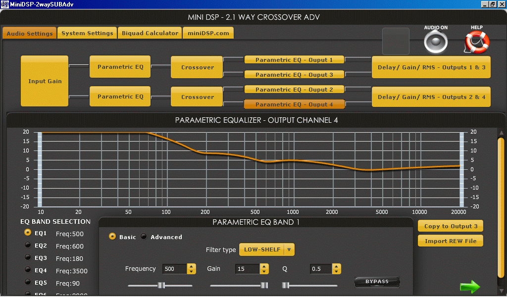Open the Filter type LOW-SHELF dropdown
This screenshot has height=297, width=507.
click(x=267, y=249)
